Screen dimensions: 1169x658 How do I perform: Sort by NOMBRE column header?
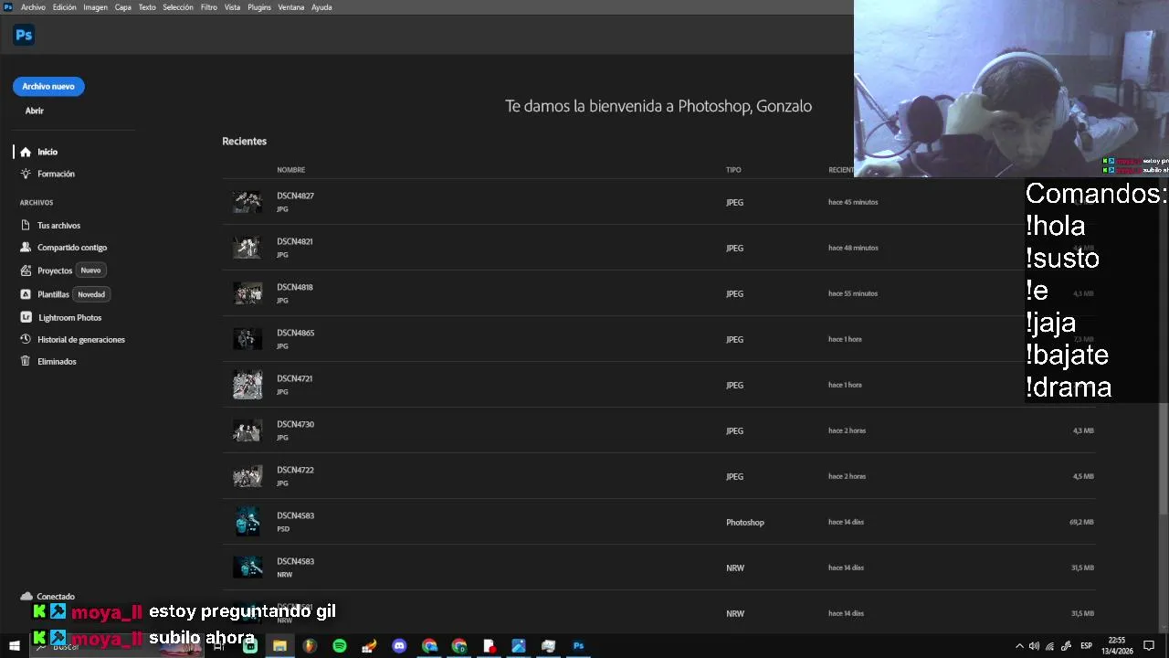coord(291,170)
